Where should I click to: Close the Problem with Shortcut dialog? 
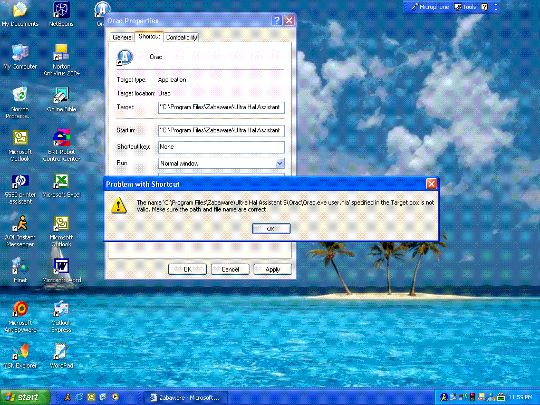(431, 184)
